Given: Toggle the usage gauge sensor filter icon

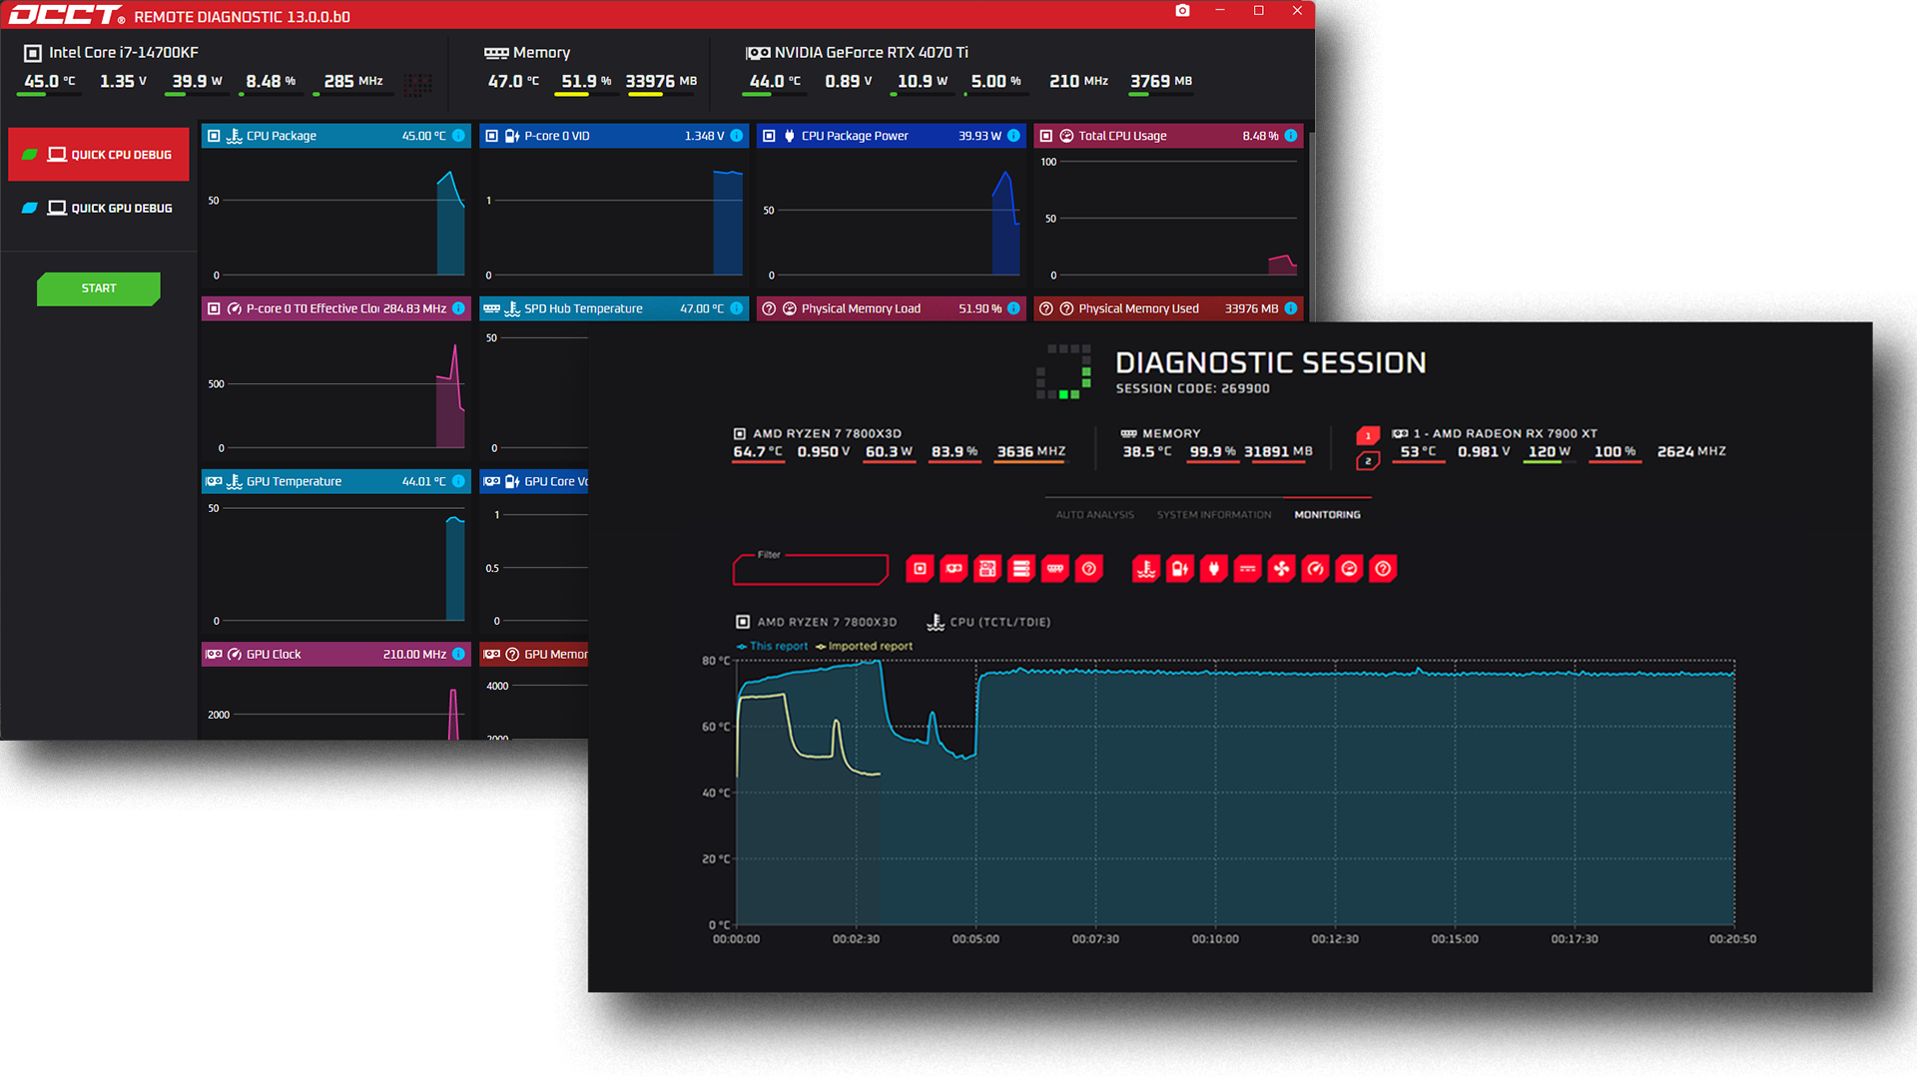Looking at the screenshot, I should (1350, 569).
